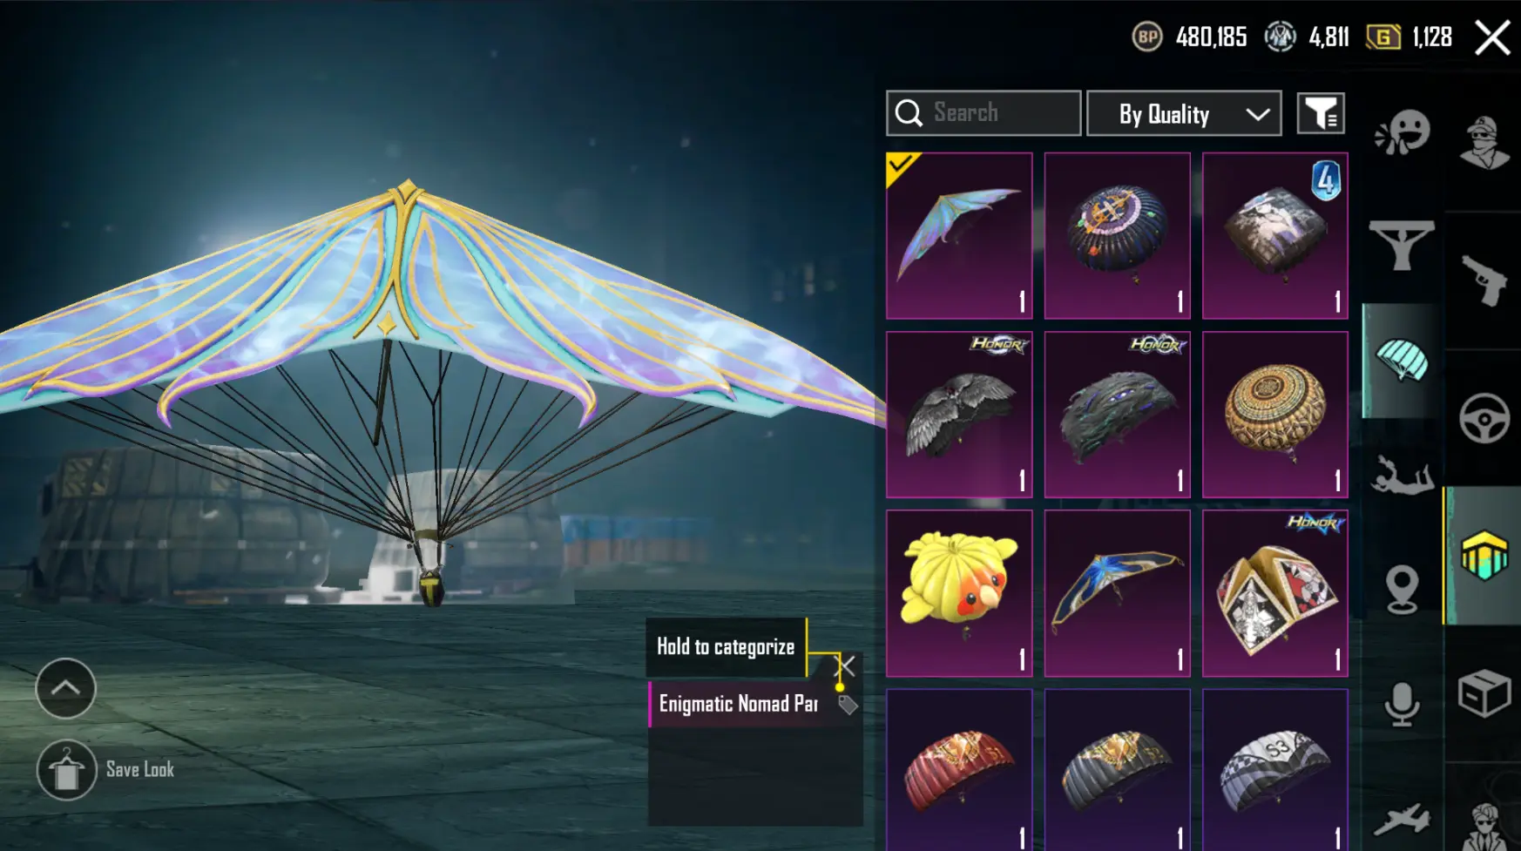Close the Hold to categorize tooltip
1521x851 pixels.
tap(846, 667)
